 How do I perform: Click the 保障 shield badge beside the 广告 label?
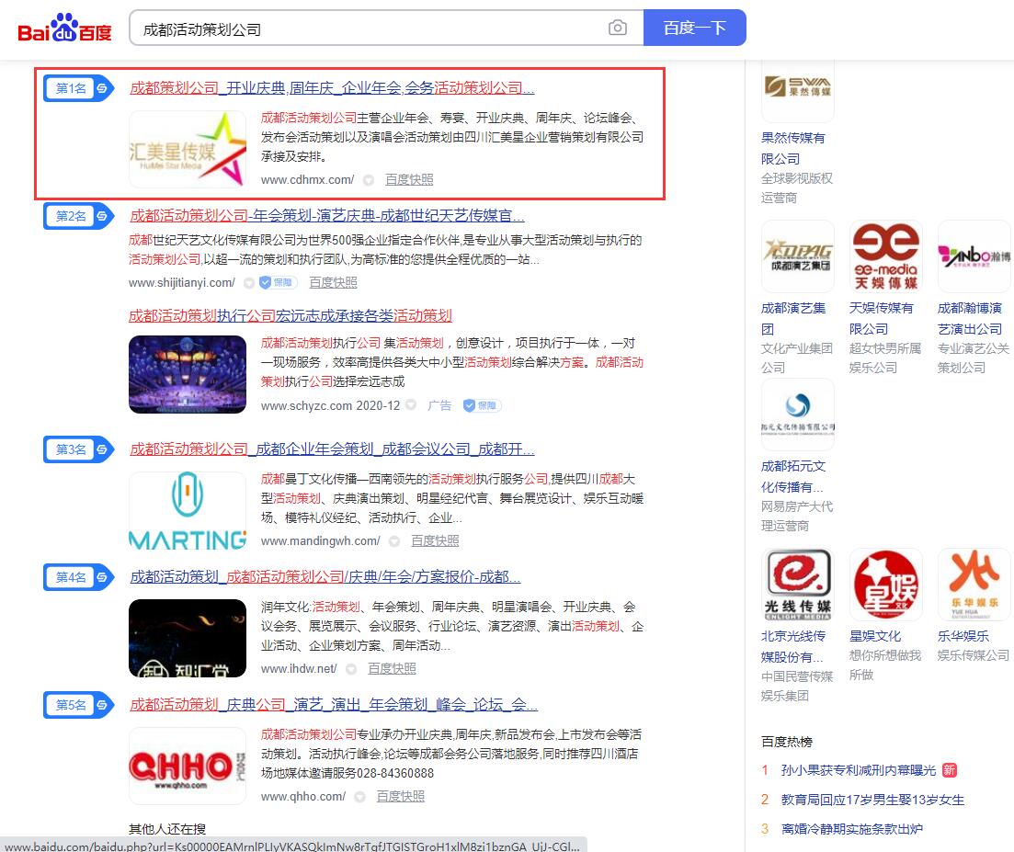(x=482, y=405)
